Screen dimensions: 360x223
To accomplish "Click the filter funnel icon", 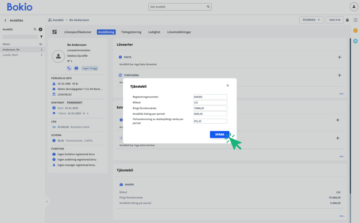I will pos(41,37).
